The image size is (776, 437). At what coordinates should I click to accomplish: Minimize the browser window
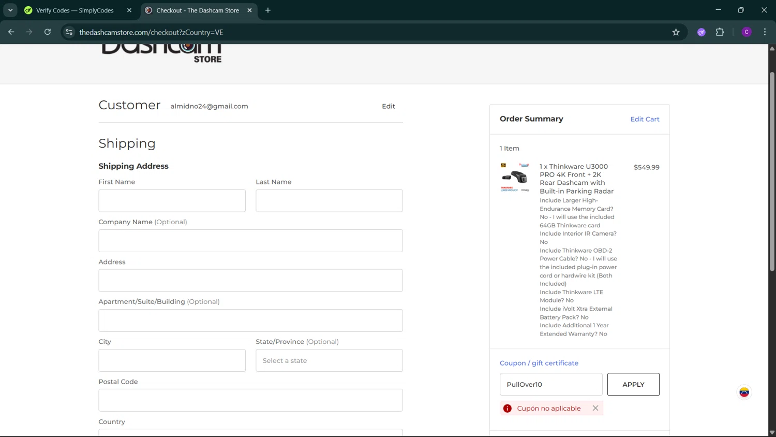click(x=718, y=10)
